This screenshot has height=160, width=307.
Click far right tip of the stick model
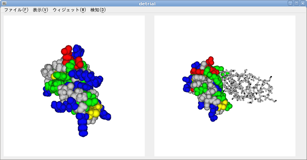275,101
